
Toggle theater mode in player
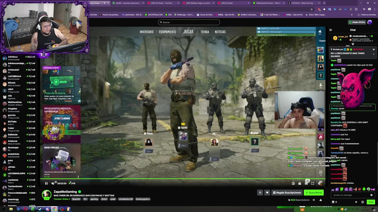coord(306,183)
